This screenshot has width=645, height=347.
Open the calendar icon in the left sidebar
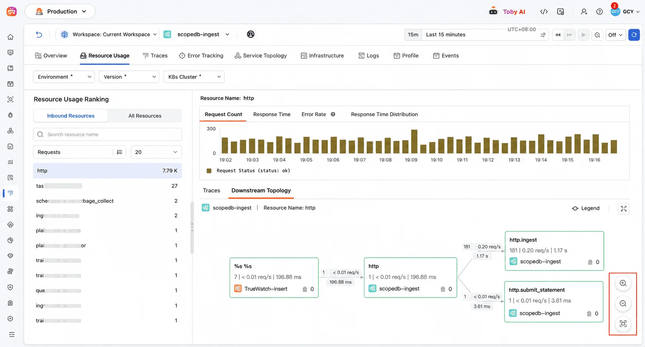point(11,84)
